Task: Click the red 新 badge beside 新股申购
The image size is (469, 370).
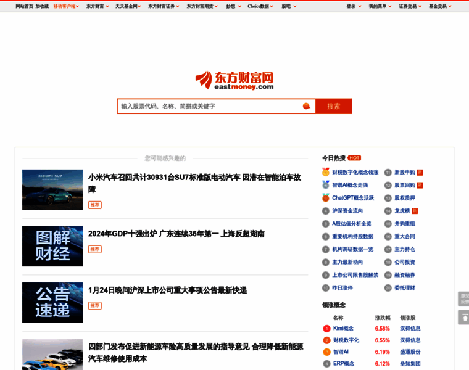Action: (x=420, y=173)
